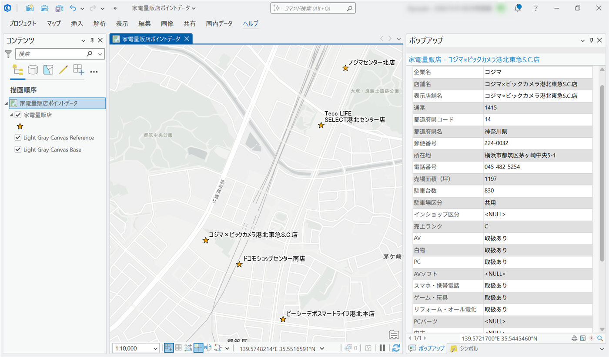This screenshot has height=357, width=609.
Task: Switch to List By Data Source view
Action: (x=33, y=70)
